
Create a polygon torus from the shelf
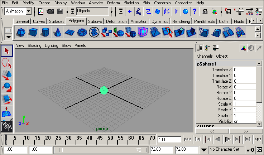point(82,33)
